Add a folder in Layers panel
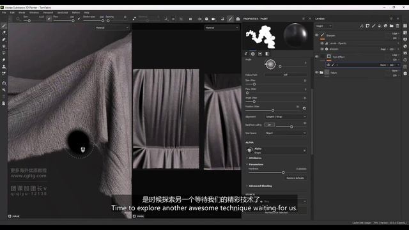409x230 pixels. click(392, 26)
